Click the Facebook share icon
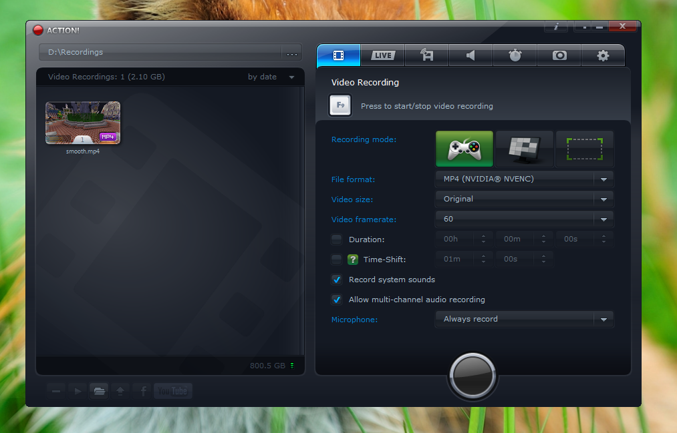Screen dimensions: 677x433 click(x=143, y=391)
